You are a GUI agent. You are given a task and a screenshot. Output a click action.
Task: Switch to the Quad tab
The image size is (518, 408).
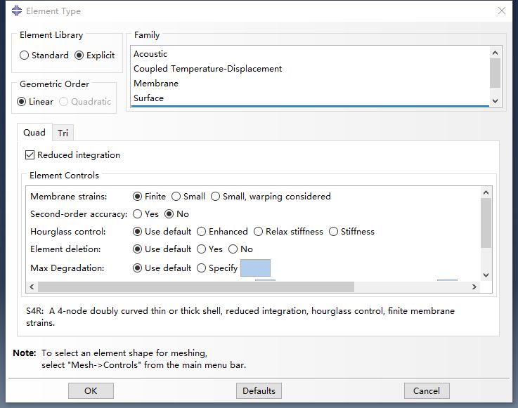click(x=34, y=133)
